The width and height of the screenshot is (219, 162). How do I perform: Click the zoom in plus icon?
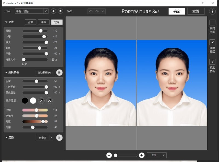(142, 155)
